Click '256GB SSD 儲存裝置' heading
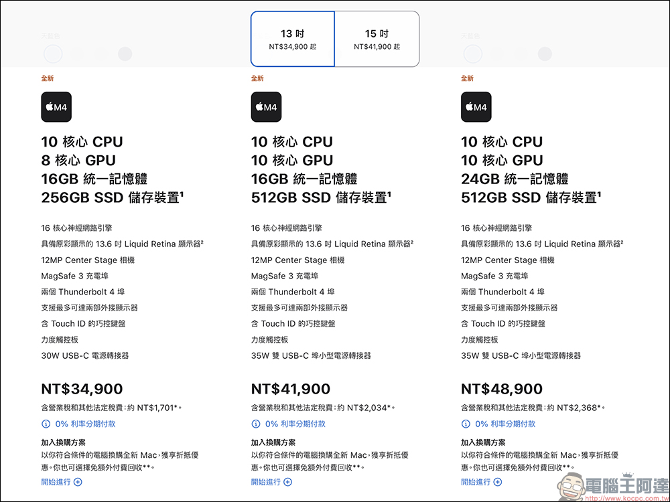 coord(113,197)
